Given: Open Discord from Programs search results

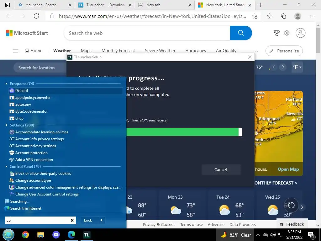Looking at the screenshot, I should tap(66, 91).
